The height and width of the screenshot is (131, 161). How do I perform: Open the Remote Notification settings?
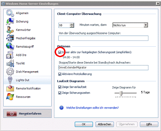pos(28,88)
